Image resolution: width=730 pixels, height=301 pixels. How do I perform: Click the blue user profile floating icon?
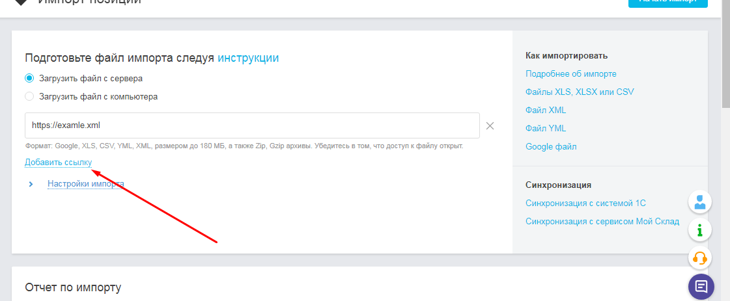point(700,202)
